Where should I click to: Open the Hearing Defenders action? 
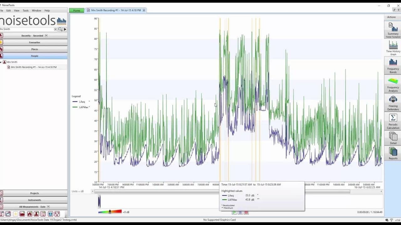tap(393, 103)
